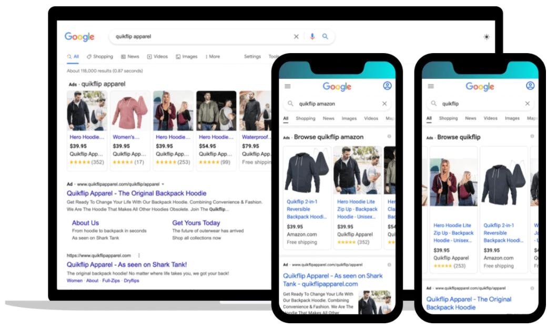Click the voice search microphone icon on the laptop

(312, 36)
